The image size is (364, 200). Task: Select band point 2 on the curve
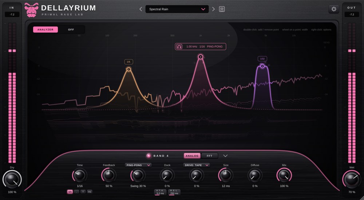(x=128, y=69)
